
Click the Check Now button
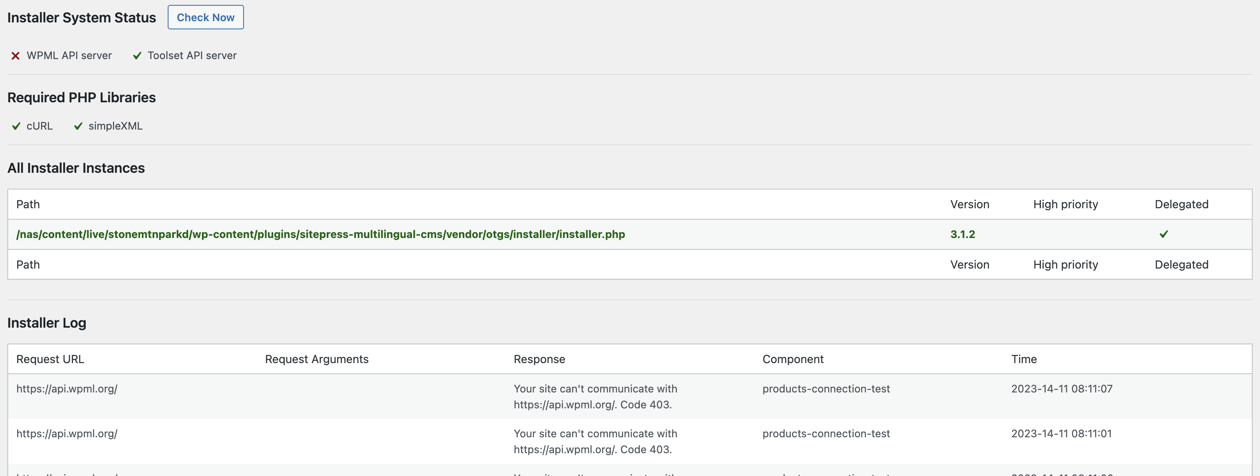click(205, 17)
